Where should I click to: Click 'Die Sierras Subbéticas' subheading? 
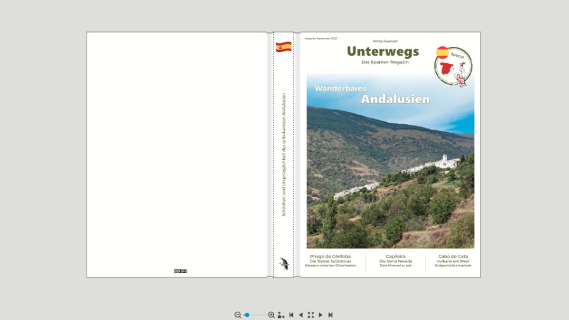click(330, 261)
